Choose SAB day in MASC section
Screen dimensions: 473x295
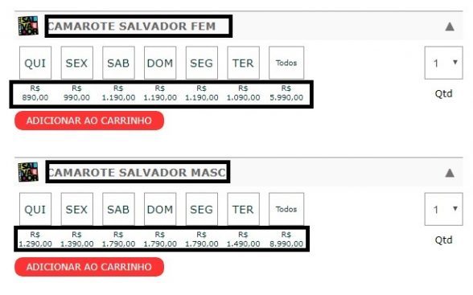click(x=118, y=209)
